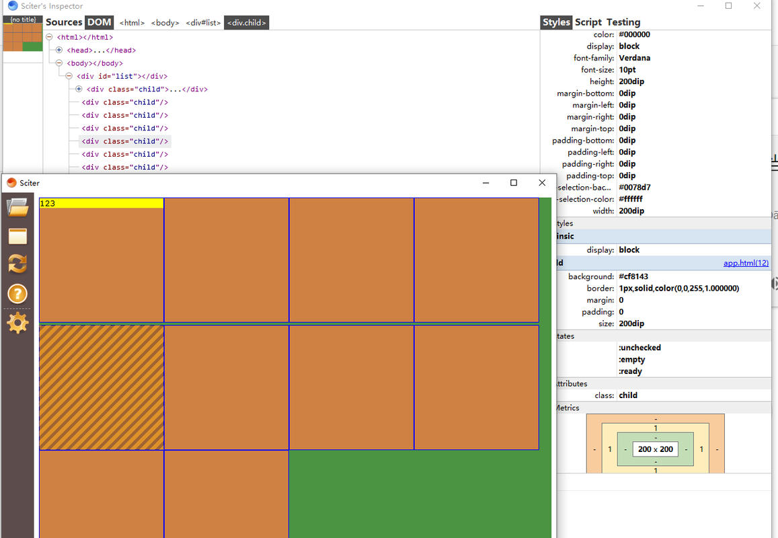Reload page with the orange refresh icon
Viewport: 778px width, 538px height.
pos(17,264)
